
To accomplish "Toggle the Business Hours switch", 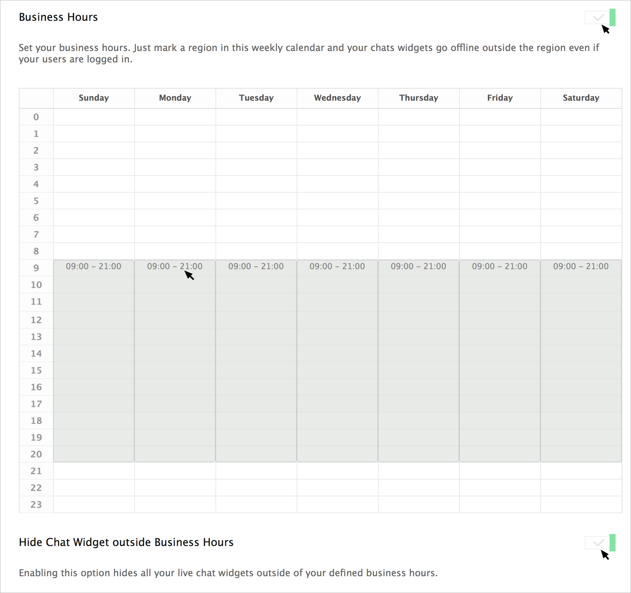I will tap(600, 17).
